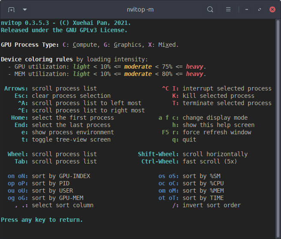Click the 'GPU Process Type:' label
The height and width of the screenshot is (239, 281).
[x=30, y=45]
